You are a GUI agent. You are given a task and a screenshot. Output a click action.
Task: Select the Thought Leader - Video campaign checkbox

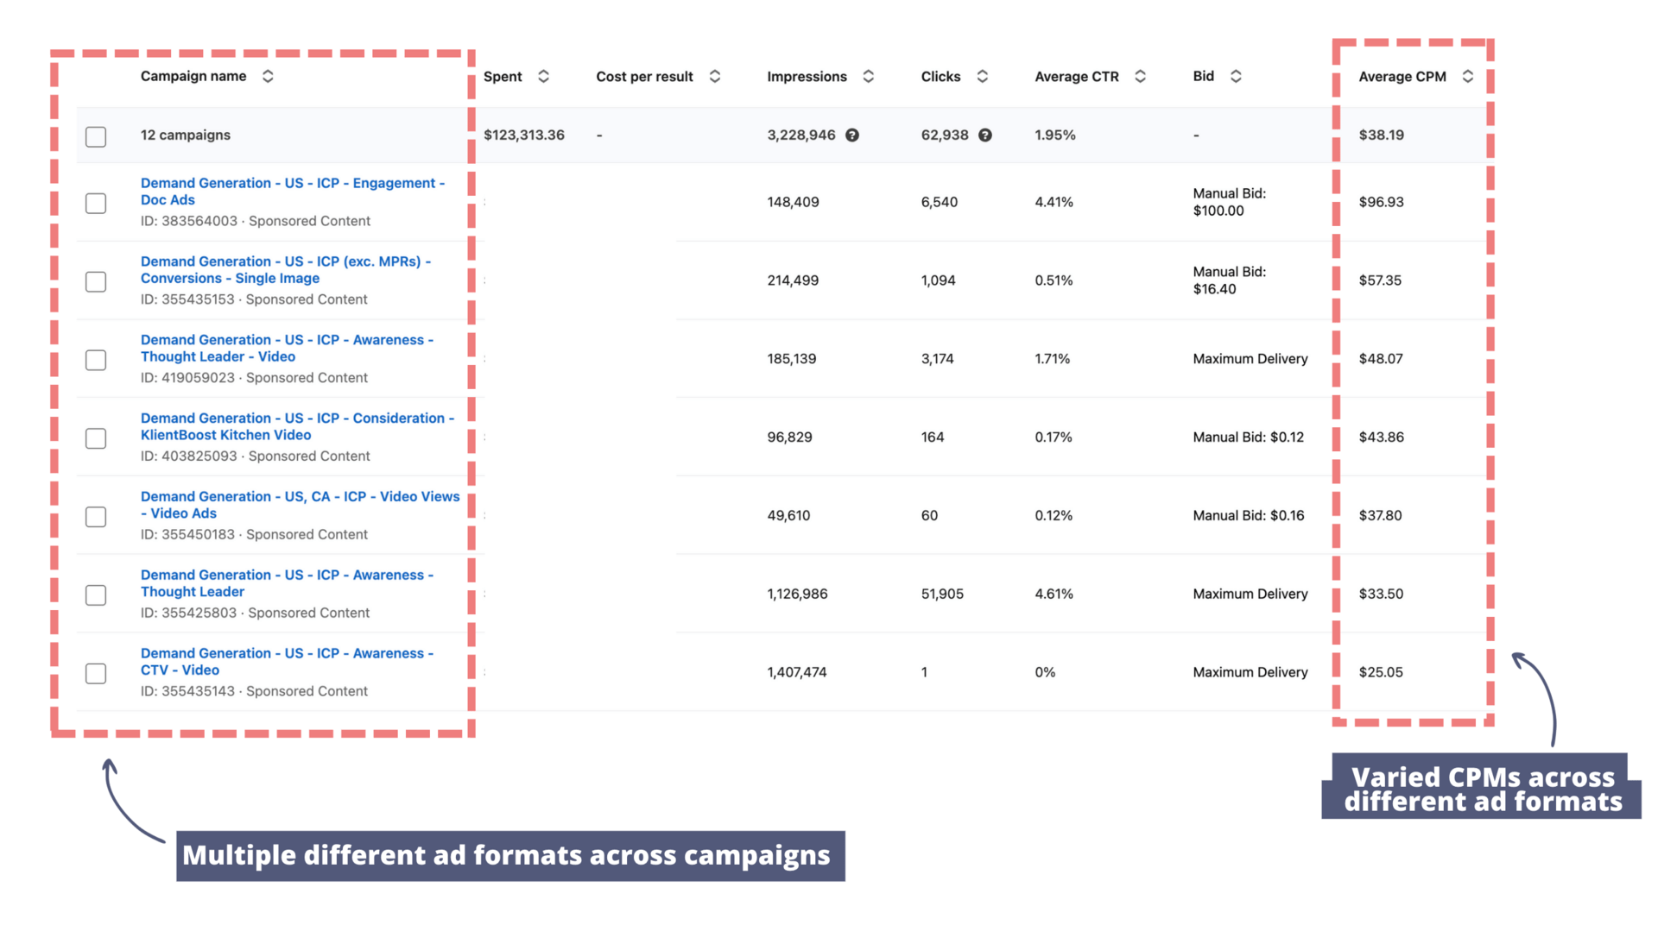96,360
